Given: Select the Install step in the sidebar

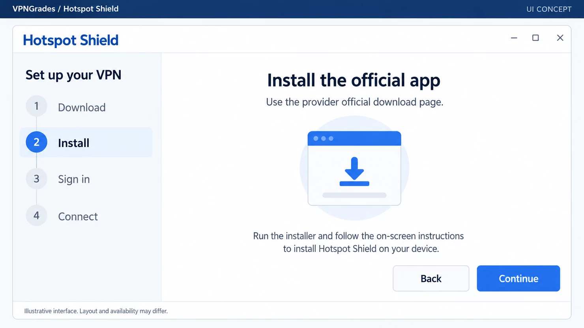Looking at the screenshot, I should click(x=86, y=142).
